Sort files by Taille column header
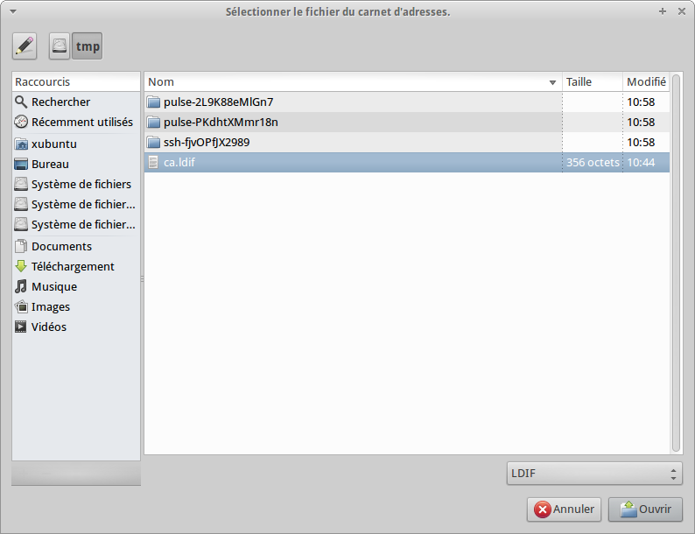Image resolution: width=695 pixels, height=534 pixels. point(591,82)
